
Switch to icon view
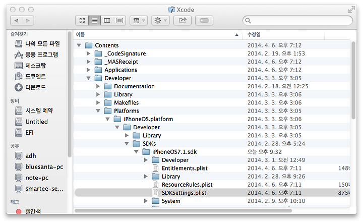(x=82, y=21)
